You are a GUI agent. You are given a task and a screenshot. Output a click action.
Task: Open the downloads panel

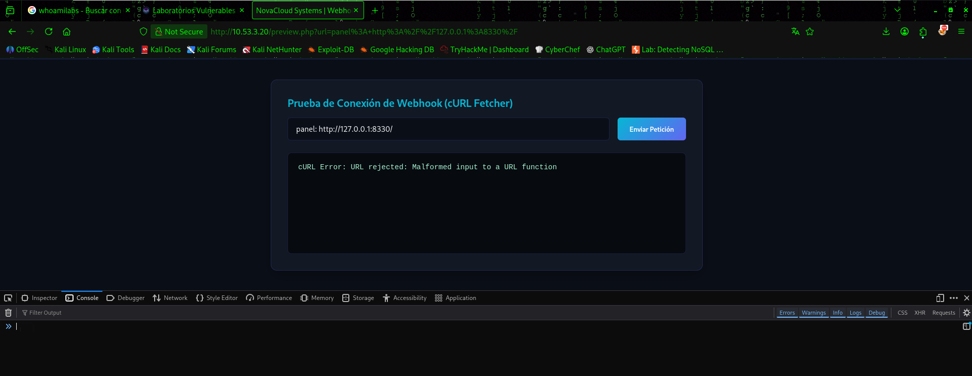886,31
